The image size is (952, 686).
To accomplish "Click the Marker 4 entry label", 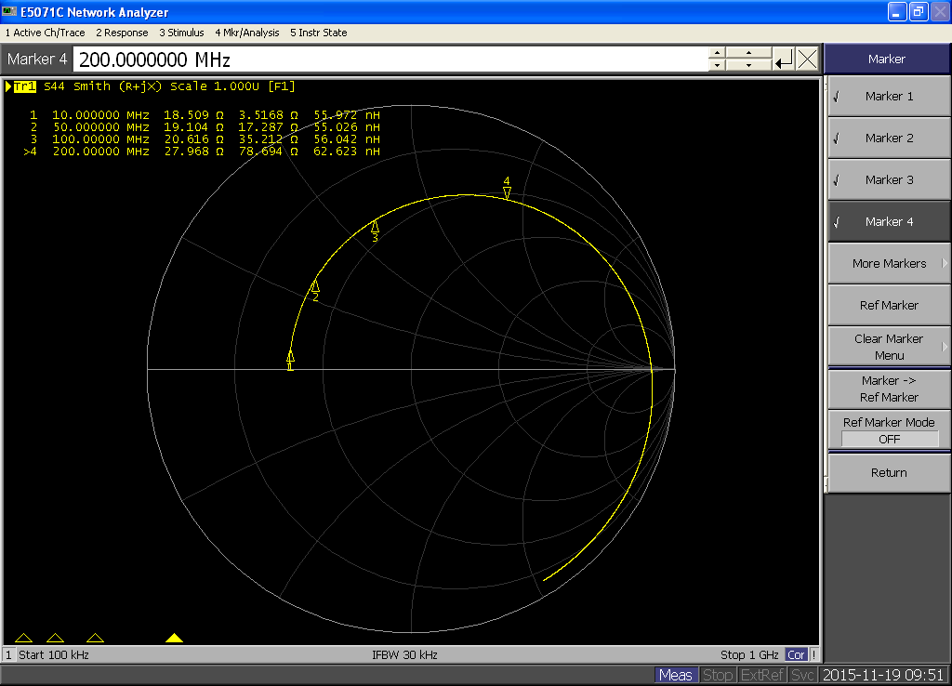I will pos(37,59).
